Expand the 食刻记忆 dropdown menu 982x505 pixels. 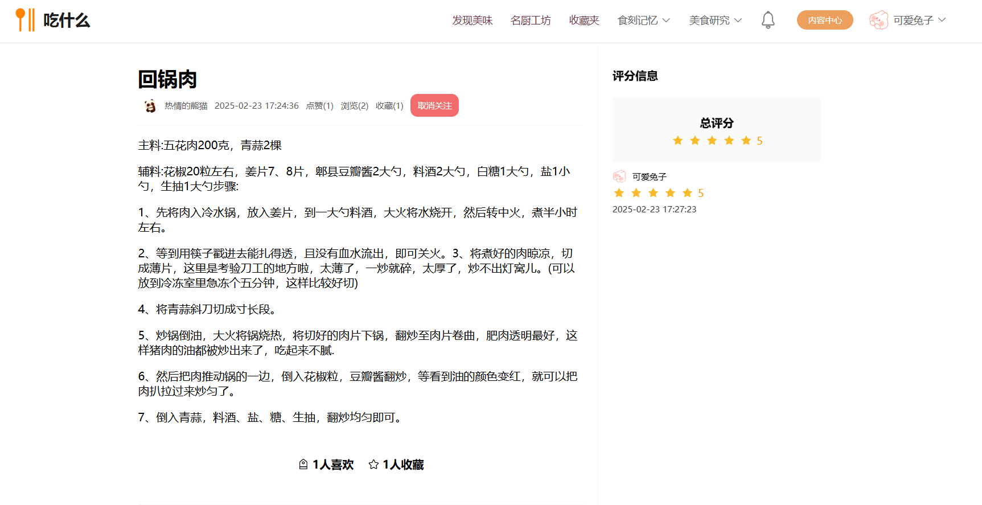644,20
